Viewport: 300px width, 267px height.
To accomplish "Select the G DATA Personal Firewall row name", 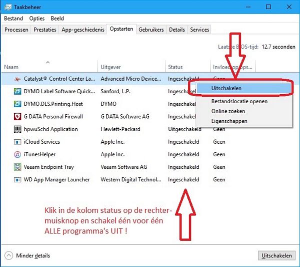I will [x=53, y=117].
